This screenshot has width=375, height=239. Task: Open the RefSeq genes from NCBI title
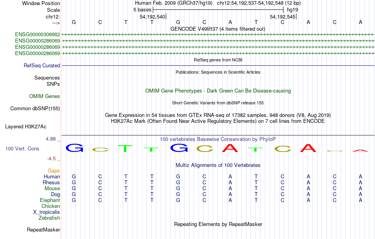pos(218,60)
